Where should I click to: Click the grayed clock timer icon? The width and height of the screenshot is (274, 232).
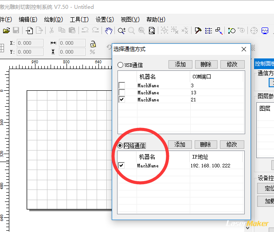[x=242, y=31]
